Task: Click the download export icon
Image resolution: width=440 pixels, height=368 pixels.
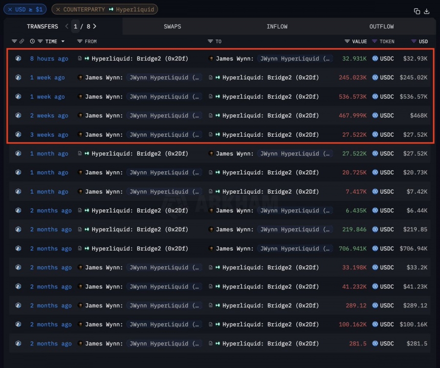Action: [426, 11]
